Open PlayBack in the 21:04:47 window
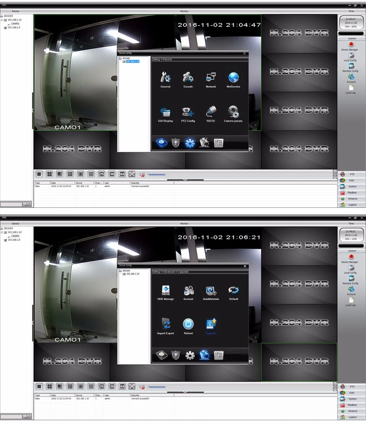366x424 pixels. 352,193
